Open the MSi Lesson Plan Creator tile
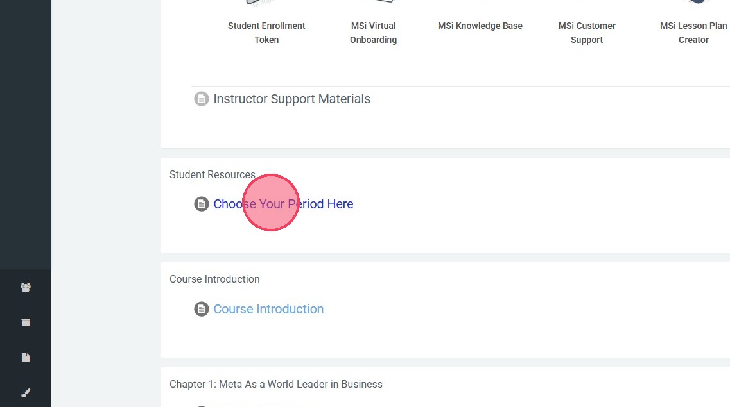This screenshot has height=407, width=730. (693, 33)
